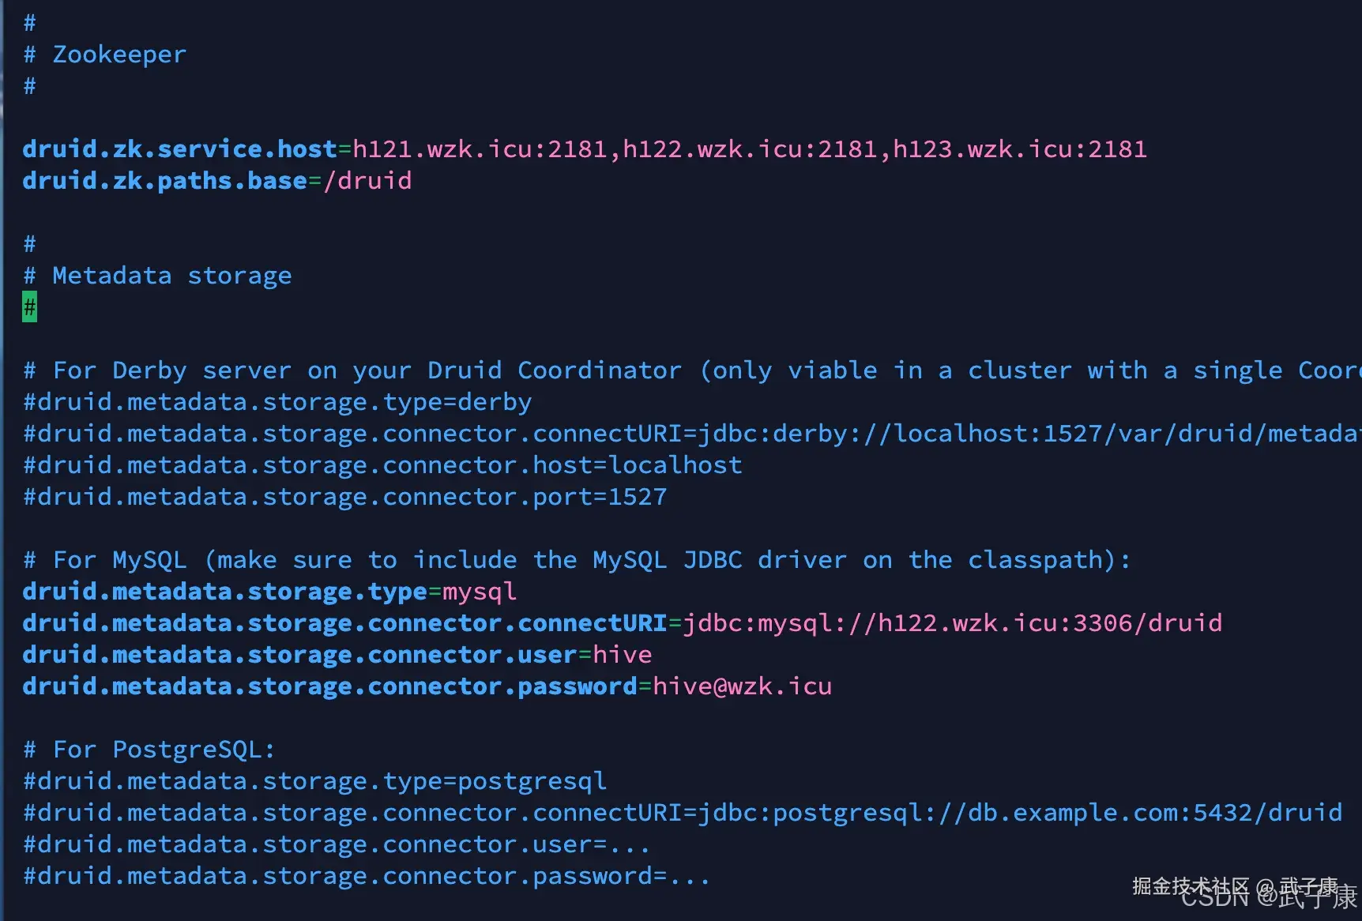Click the commented PostgreSQL connector.password line
The width and height of the screenshot is (1362, 921).
(367, 876)
